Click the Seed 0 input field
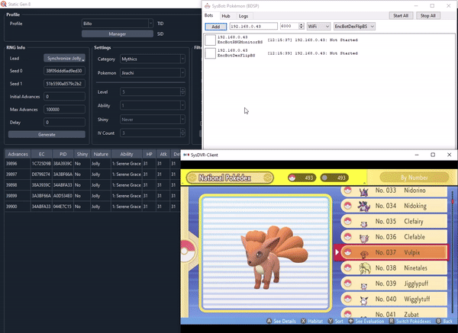The width and height of the screenshot is (458, 333). (64, 71)
